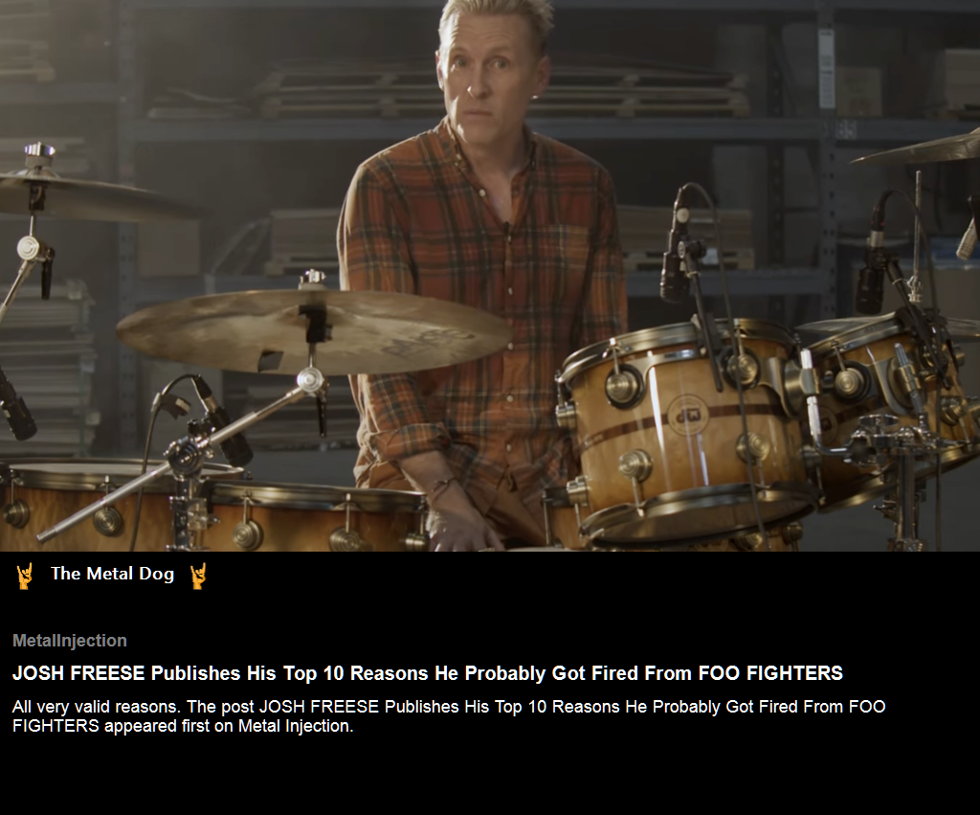Screen dimensions: 980x815
Task: Click the 'All very valid reasons' summary text
Action: click(x=449, y=716)
